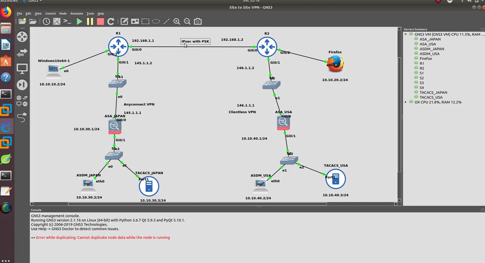Select router R2 on the canvas
The image size is (485, 263).
267,47
